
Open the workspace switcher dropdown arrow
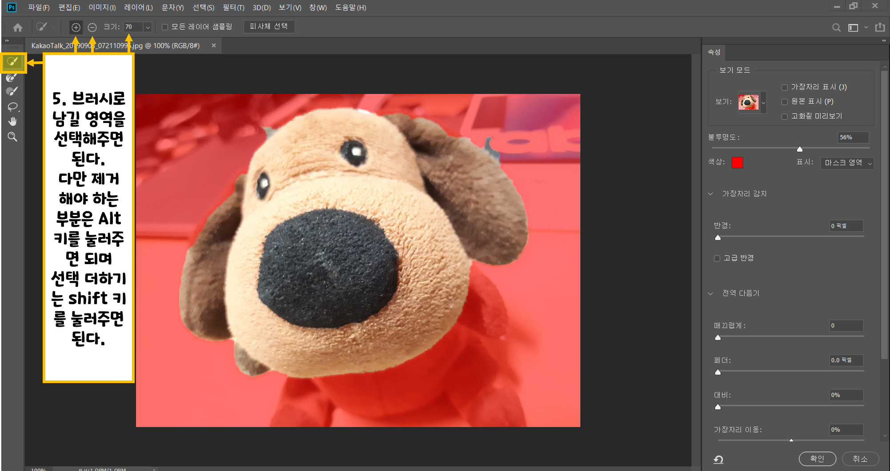click(x=866, y=28)
